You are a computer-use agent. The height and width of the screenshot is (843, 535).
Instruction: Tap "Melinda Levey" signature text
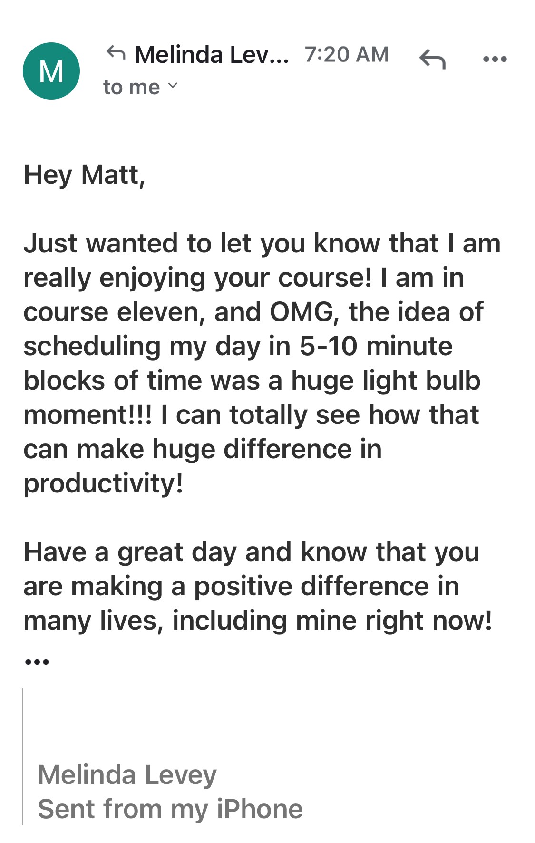(x=127, y=775)
